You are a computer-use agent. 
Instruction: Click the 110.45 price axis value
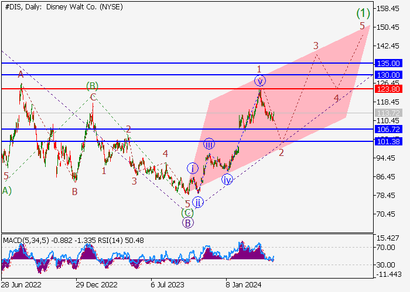[x=388, y=121]
